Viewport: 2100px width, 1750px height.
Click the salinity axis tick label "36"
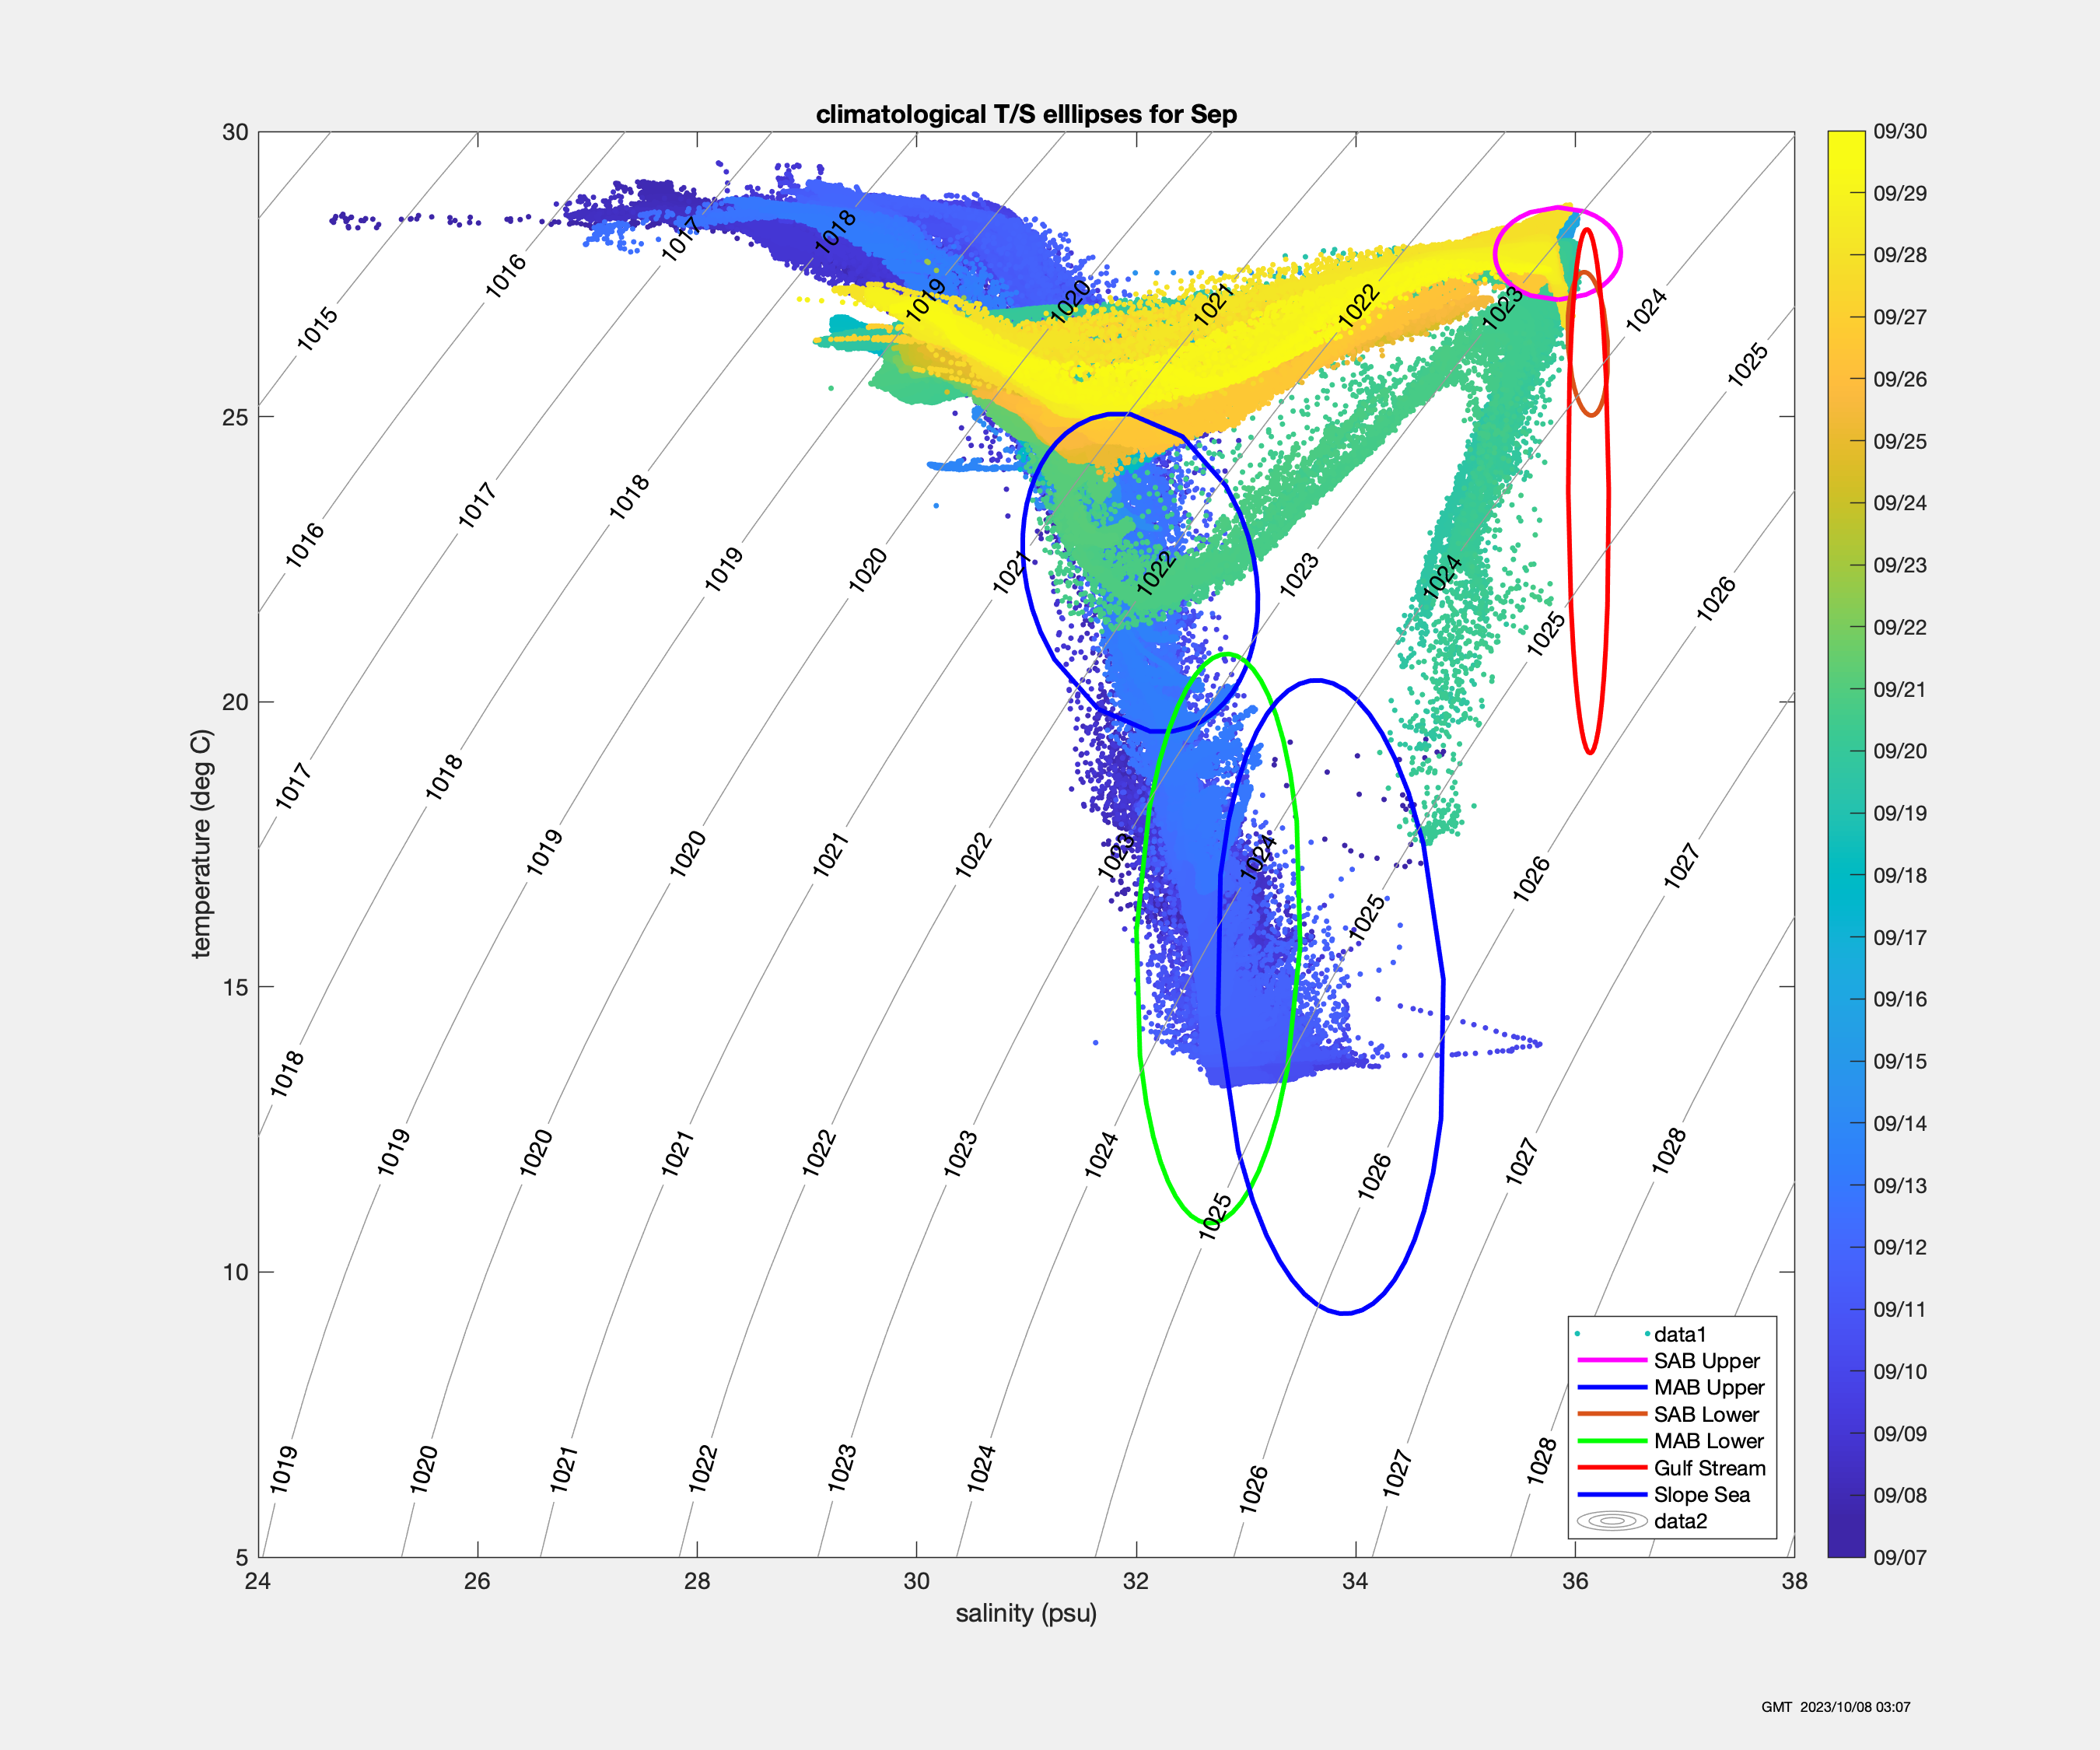click(1575, 1581)
